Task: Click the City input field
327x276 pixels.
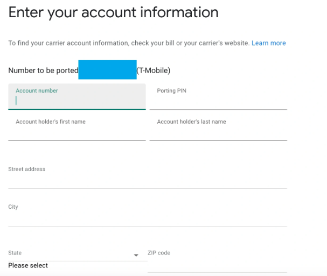Action: pos(147,217)
